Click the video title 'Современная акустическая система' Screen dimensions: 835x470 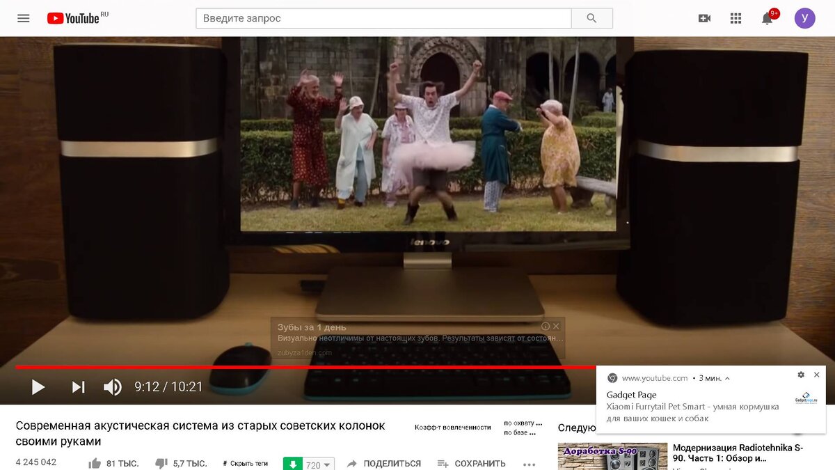200,433
